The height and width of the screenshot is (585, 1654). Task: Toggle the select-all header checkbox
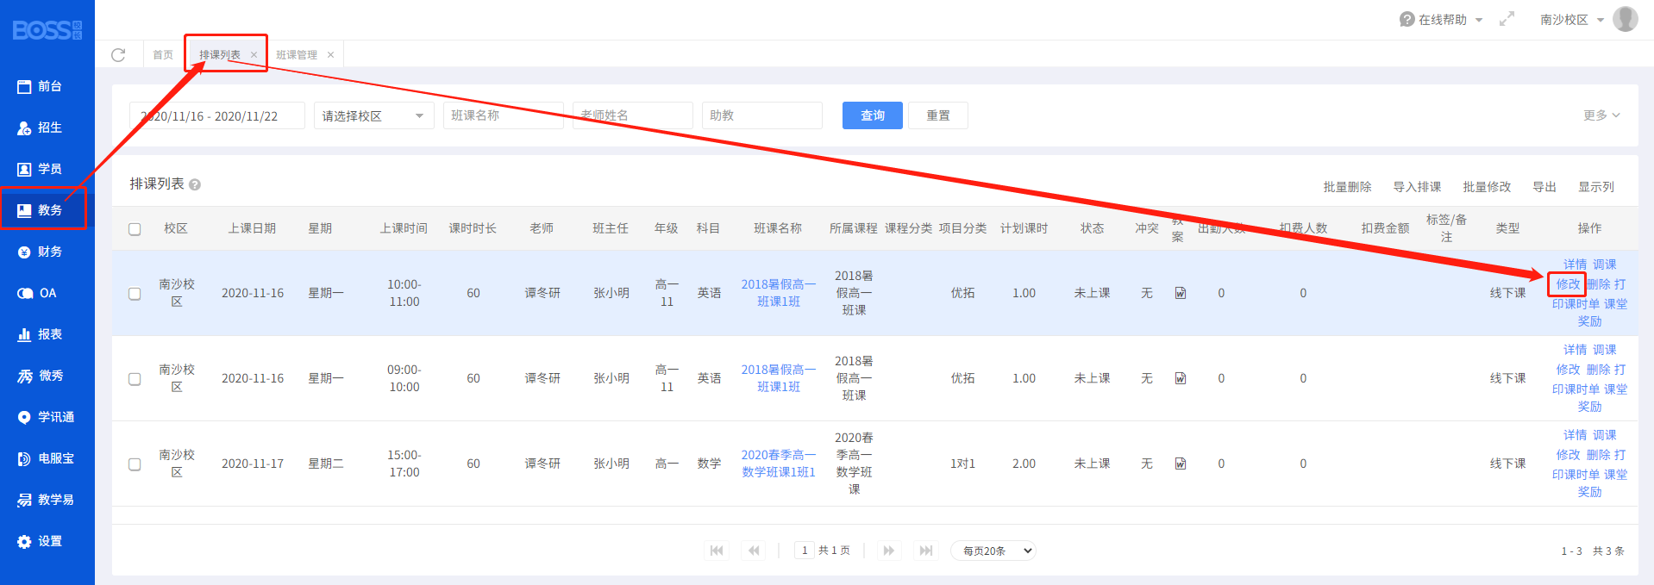pos(135,229)
